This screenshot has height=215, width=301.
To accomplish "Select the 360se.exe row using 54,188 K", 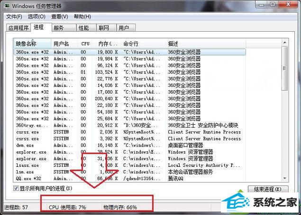I will [130, 112].
